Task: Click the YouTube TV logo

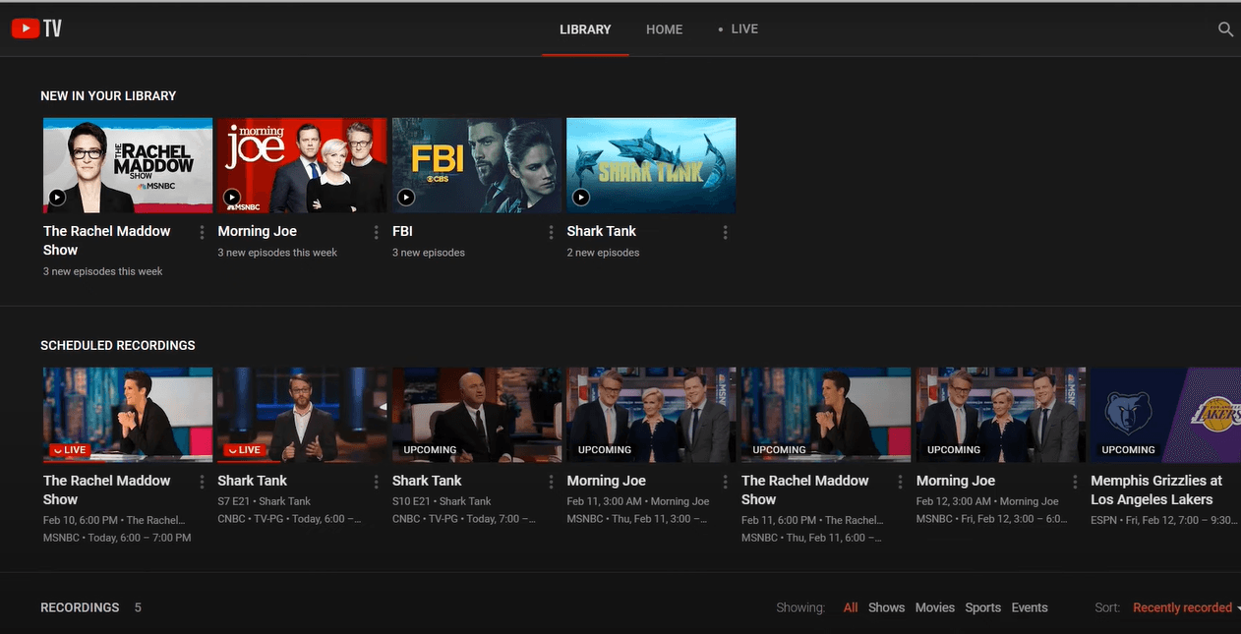Action: pyautogui.click(x=36, y=29)
